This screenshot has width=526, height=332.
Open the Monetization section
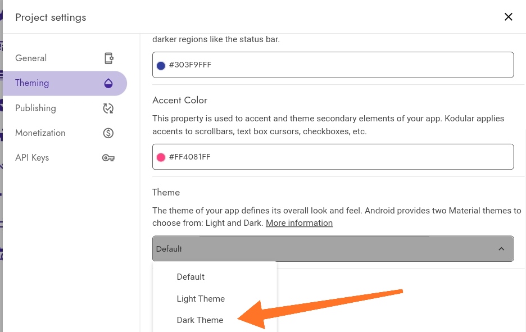tap(40, 133)
